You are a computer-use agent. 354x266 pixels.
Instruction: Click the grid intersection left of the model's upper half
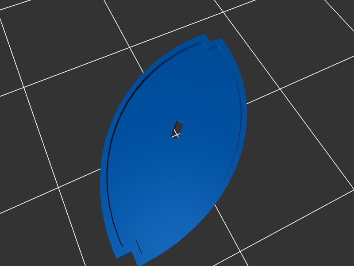24,88
